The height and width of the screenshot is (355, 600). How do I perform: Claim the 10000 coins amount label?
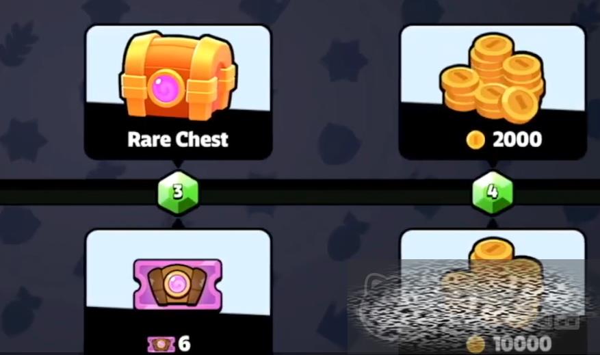pos(522,344)
